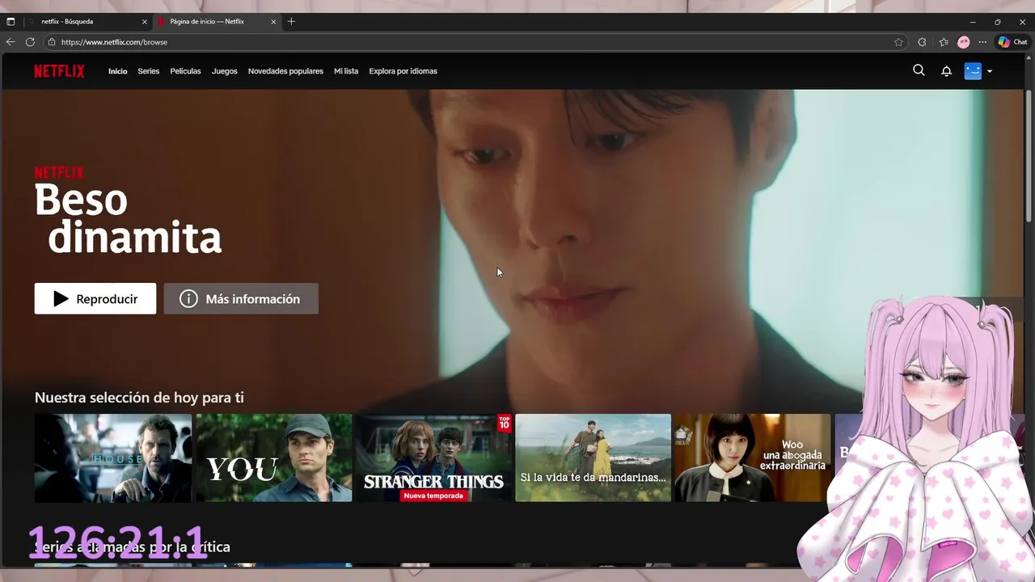
Task: Minimize the browser window
Action: [x=973, y=22]
